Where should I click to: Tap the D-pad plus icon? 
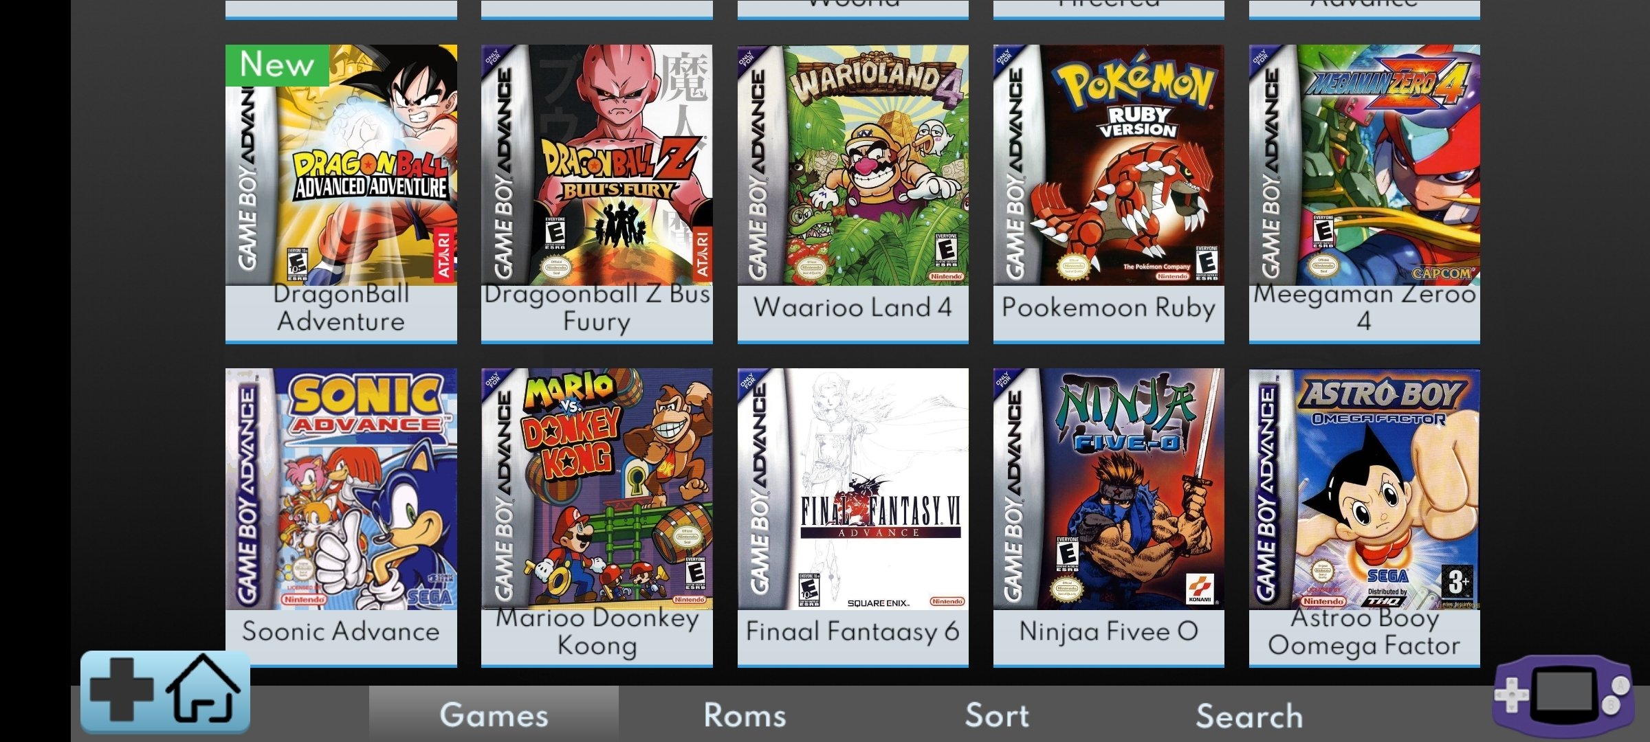[122, 690]
